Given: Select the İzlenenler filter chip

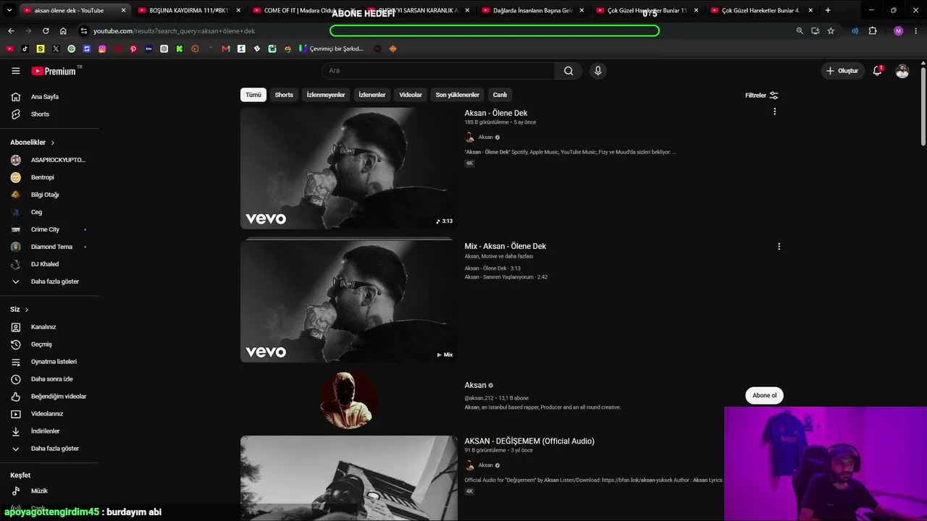Looking at the screenshot, I should pos(372,95).
